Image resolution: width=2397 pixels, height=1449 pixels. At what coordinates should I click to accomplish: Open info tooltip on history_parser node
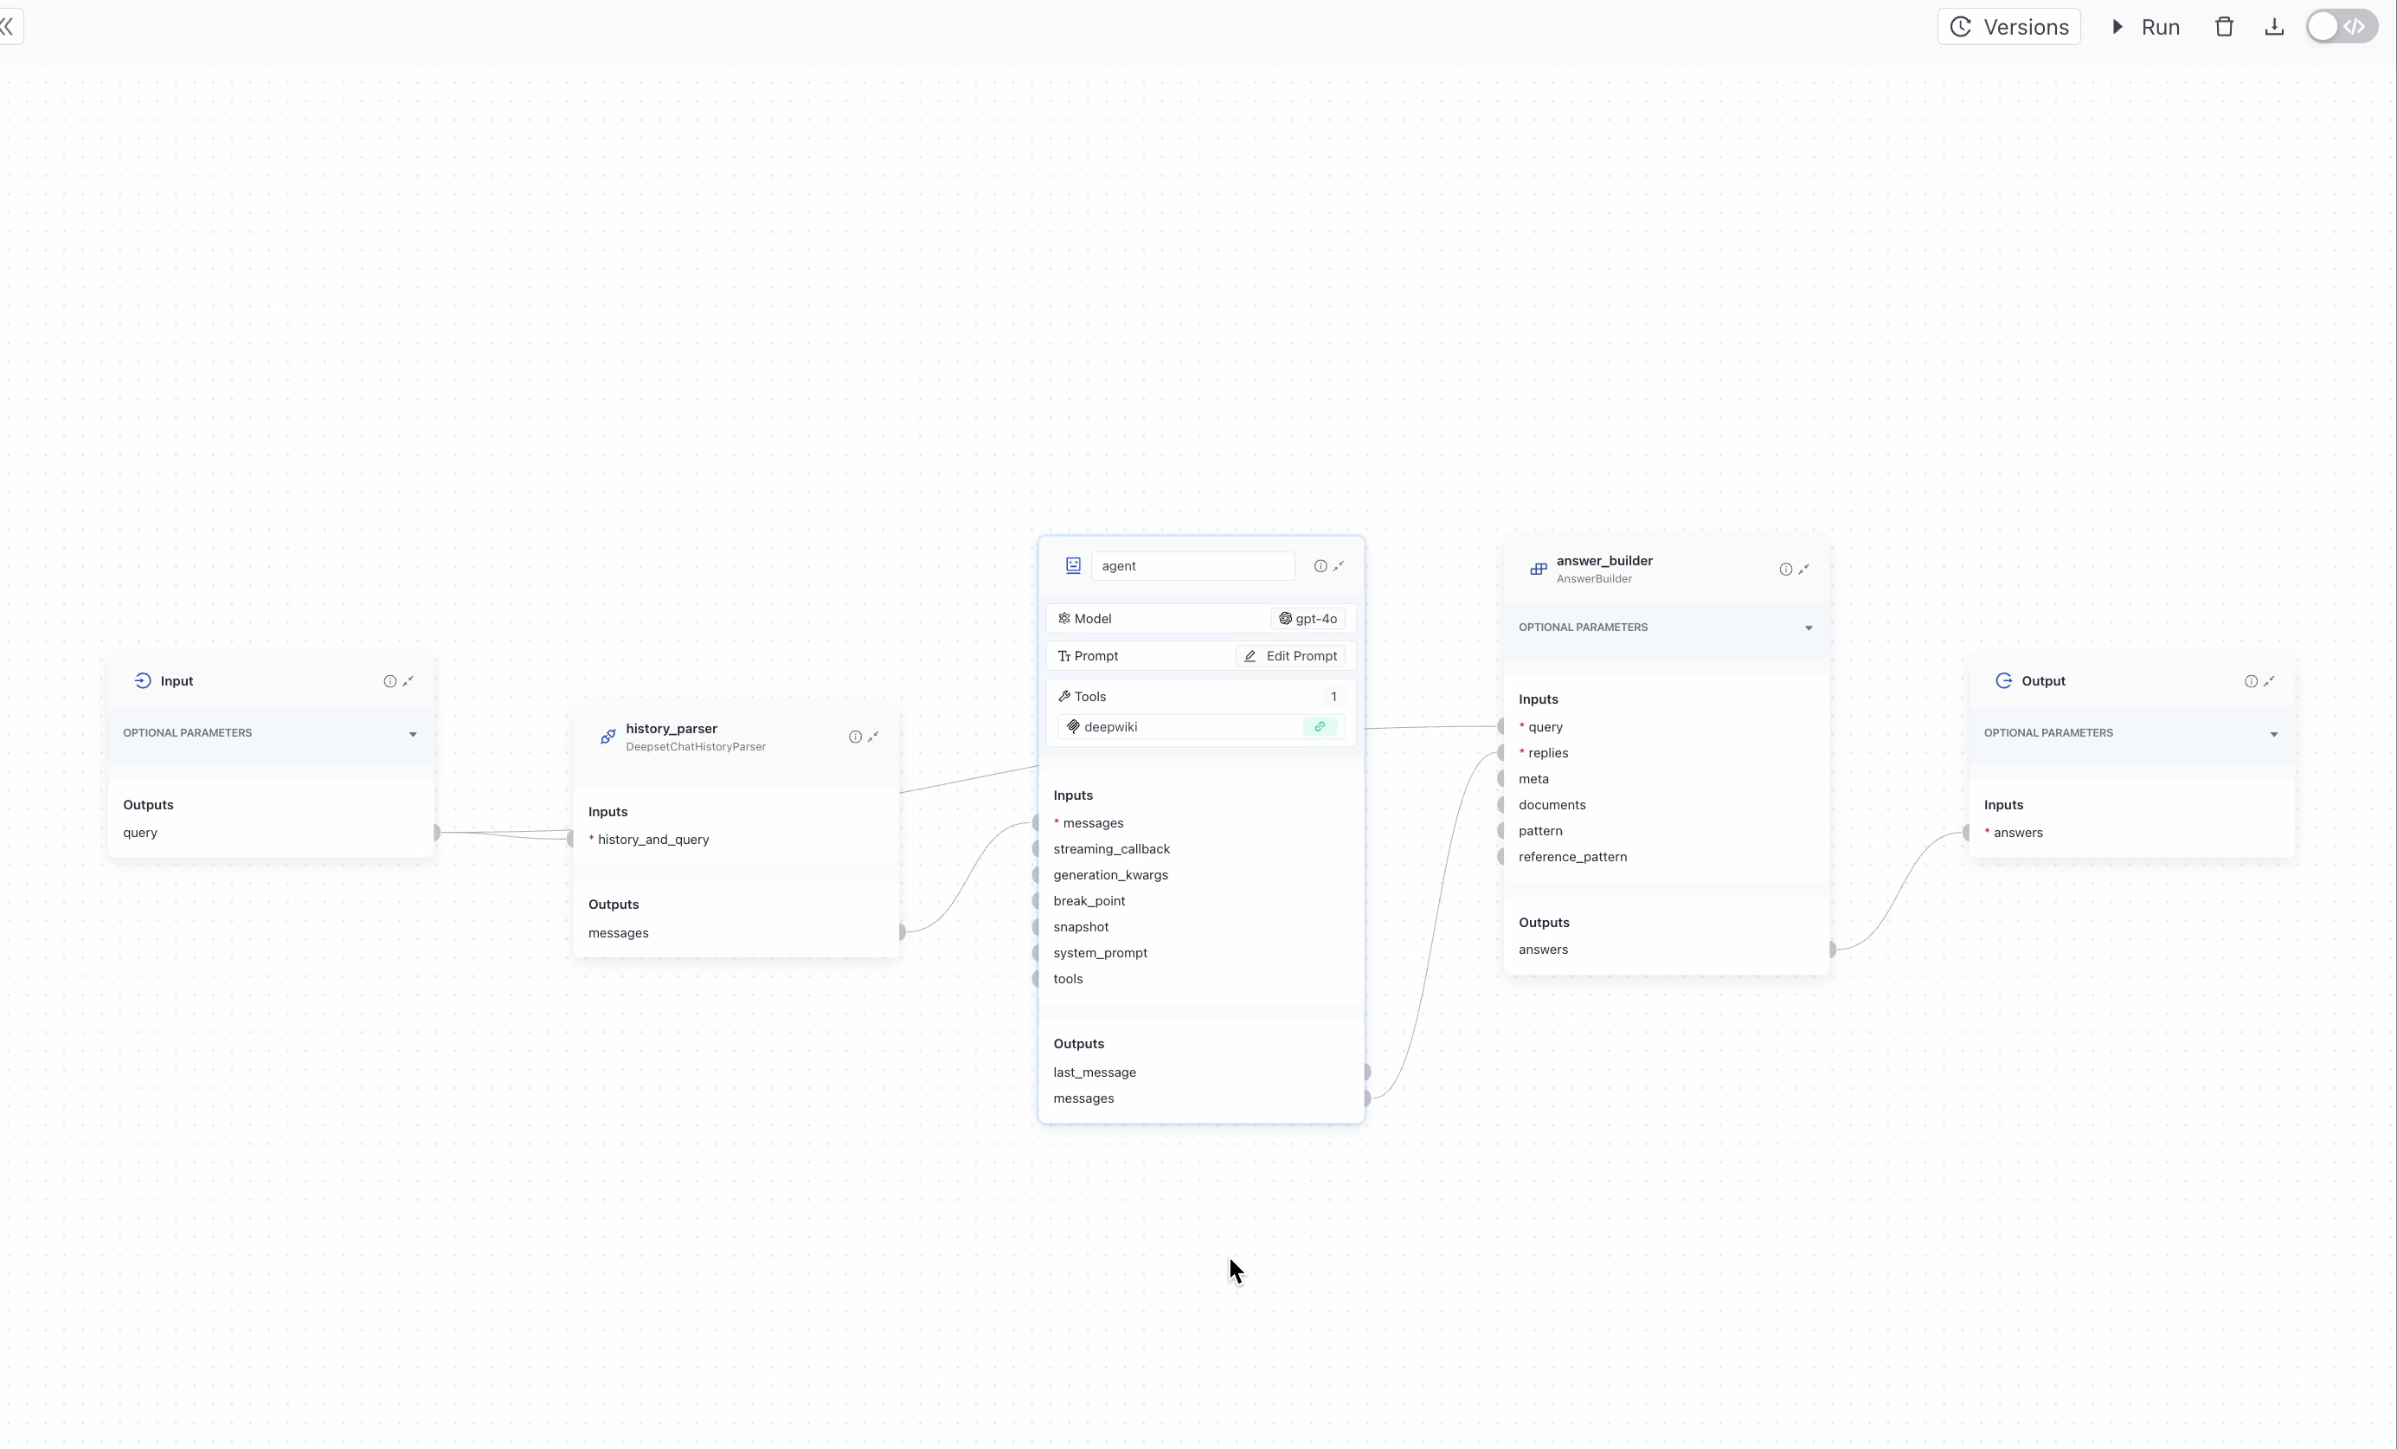[854, 737]
